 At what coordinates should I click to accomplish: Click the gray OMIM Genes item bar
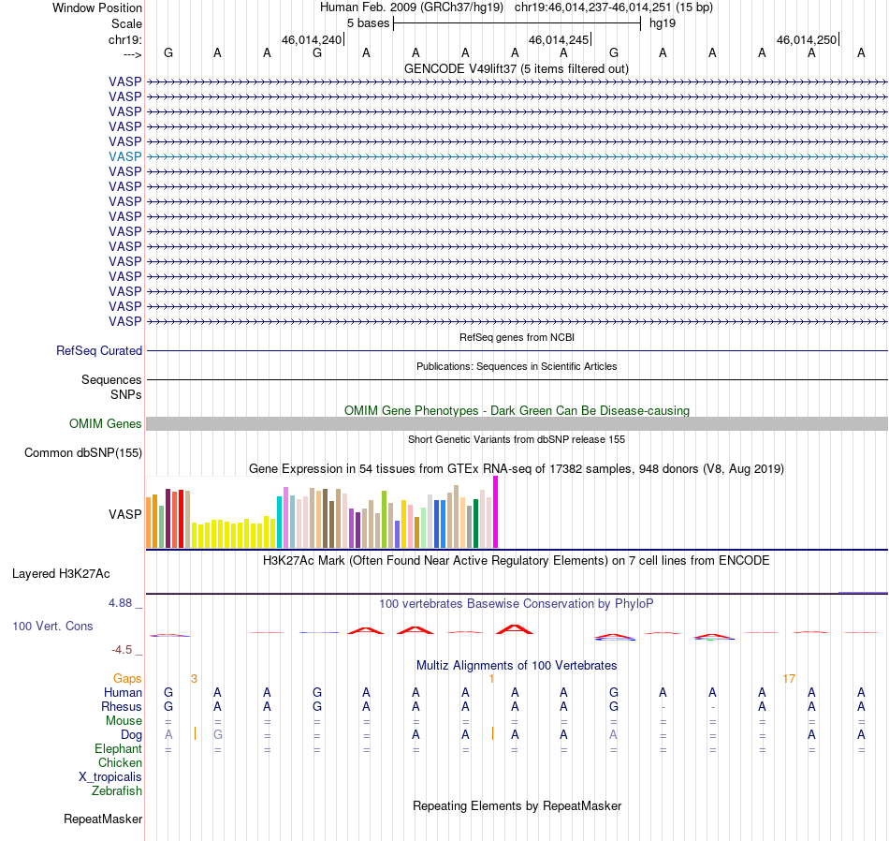517,424
